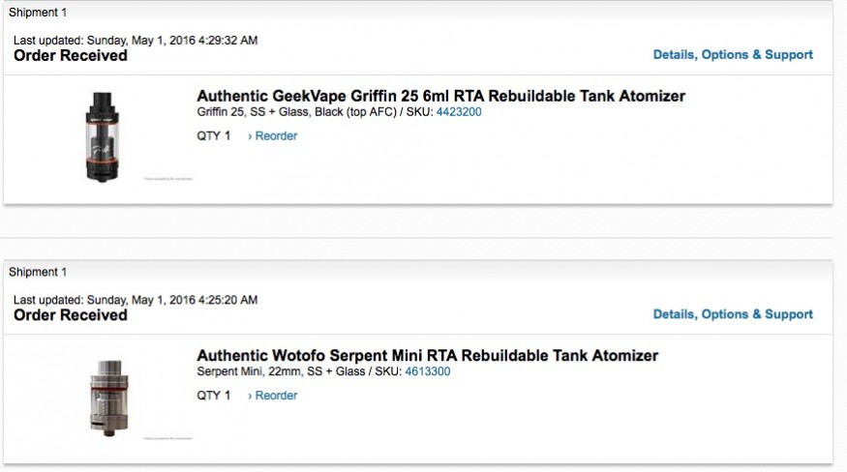Click QTY 1 beside the Serpent Mini Reorder link
847x472 pixels.
point(214,396)
